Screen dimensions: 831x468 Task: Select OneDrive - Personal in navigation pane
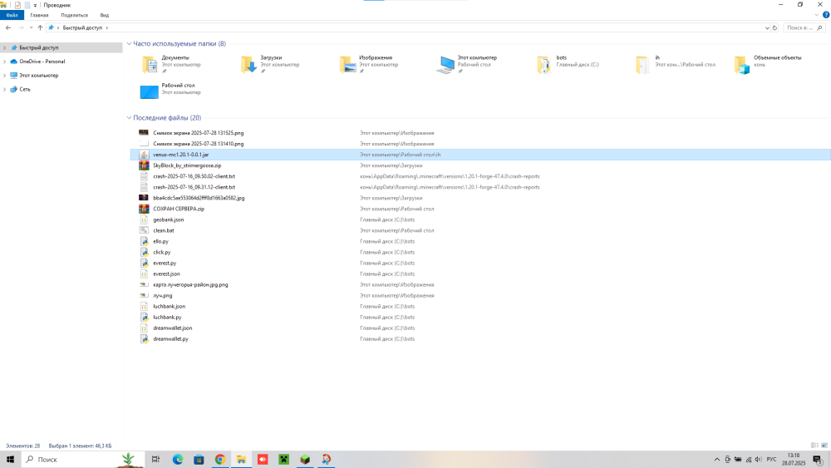point(42,62)
